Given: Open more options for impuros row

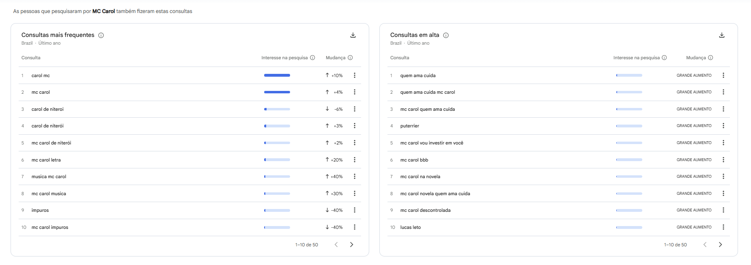Looking at the screenshot, I should pyautogui.click(x=355, y=210).
